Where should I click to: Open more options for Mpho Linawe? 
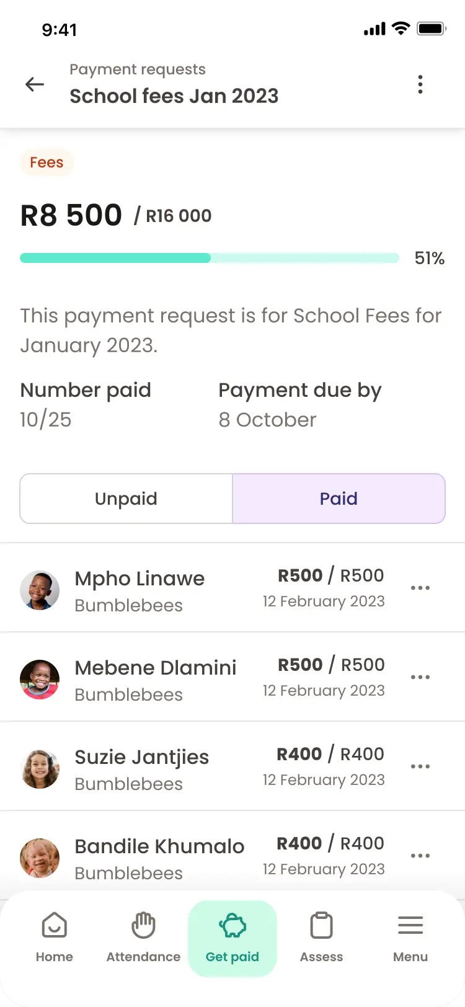pos(420,588)
